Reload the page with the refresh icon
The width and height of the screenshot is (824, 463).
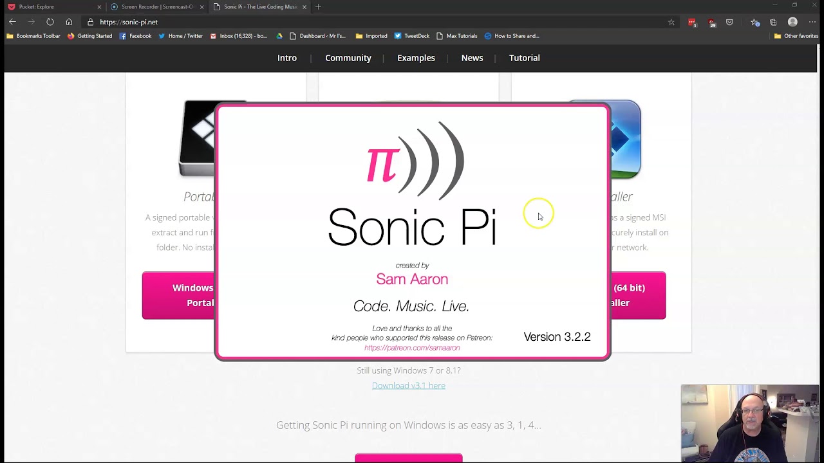click(x=50, y=22)
